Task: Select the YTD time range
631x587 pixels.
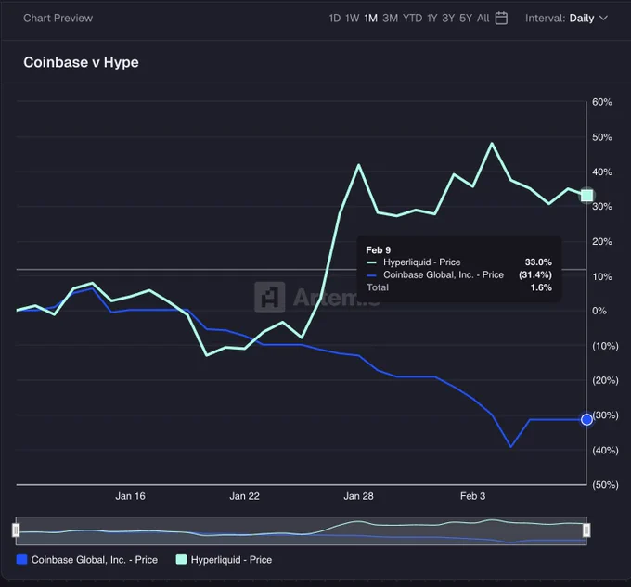Action: pos(413,19)
